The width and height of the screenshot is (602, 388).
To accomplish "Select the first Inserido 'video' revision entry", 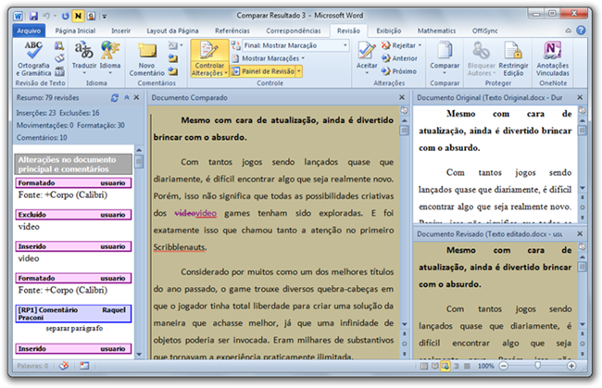I will point(73,253).
